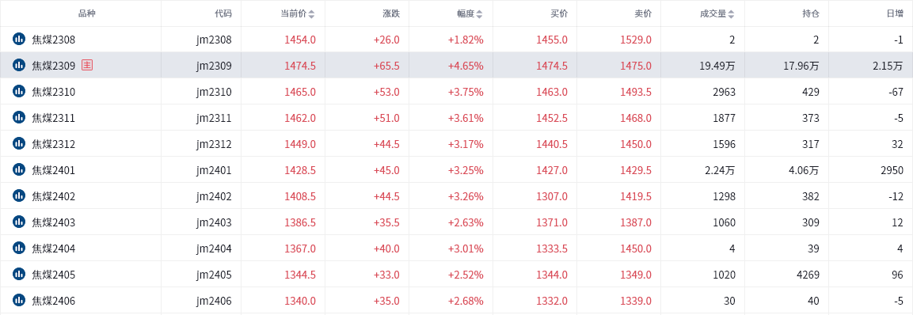The width and height of the screenshot is (913, 315).
Task: Click the chart icon beside 焦煤2401
Action: [19, 170]
